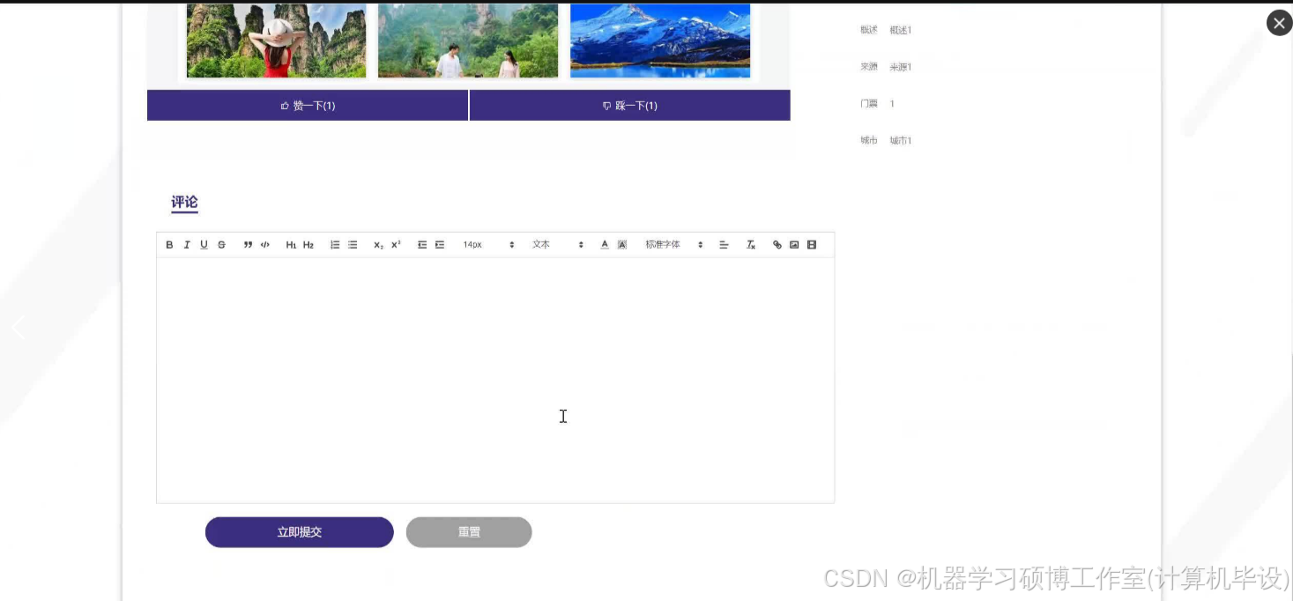The height and width of the screenshot is (601, 1293).
Task: Insert a blockquote in the editor
Action: pos(248,245)
